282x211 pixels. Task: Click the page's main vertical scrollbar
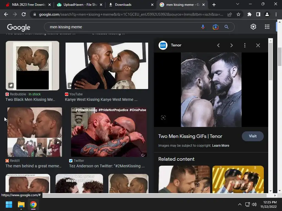pos(280,57)
